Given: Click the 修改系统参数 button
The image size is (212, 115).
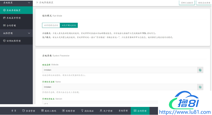Looking at the screenshot, I should [204, 2].
